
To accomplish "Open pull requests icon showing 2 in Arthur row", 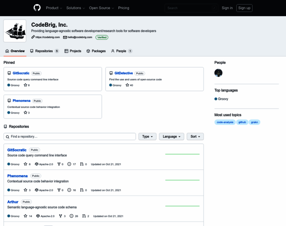I will point(84,216).
